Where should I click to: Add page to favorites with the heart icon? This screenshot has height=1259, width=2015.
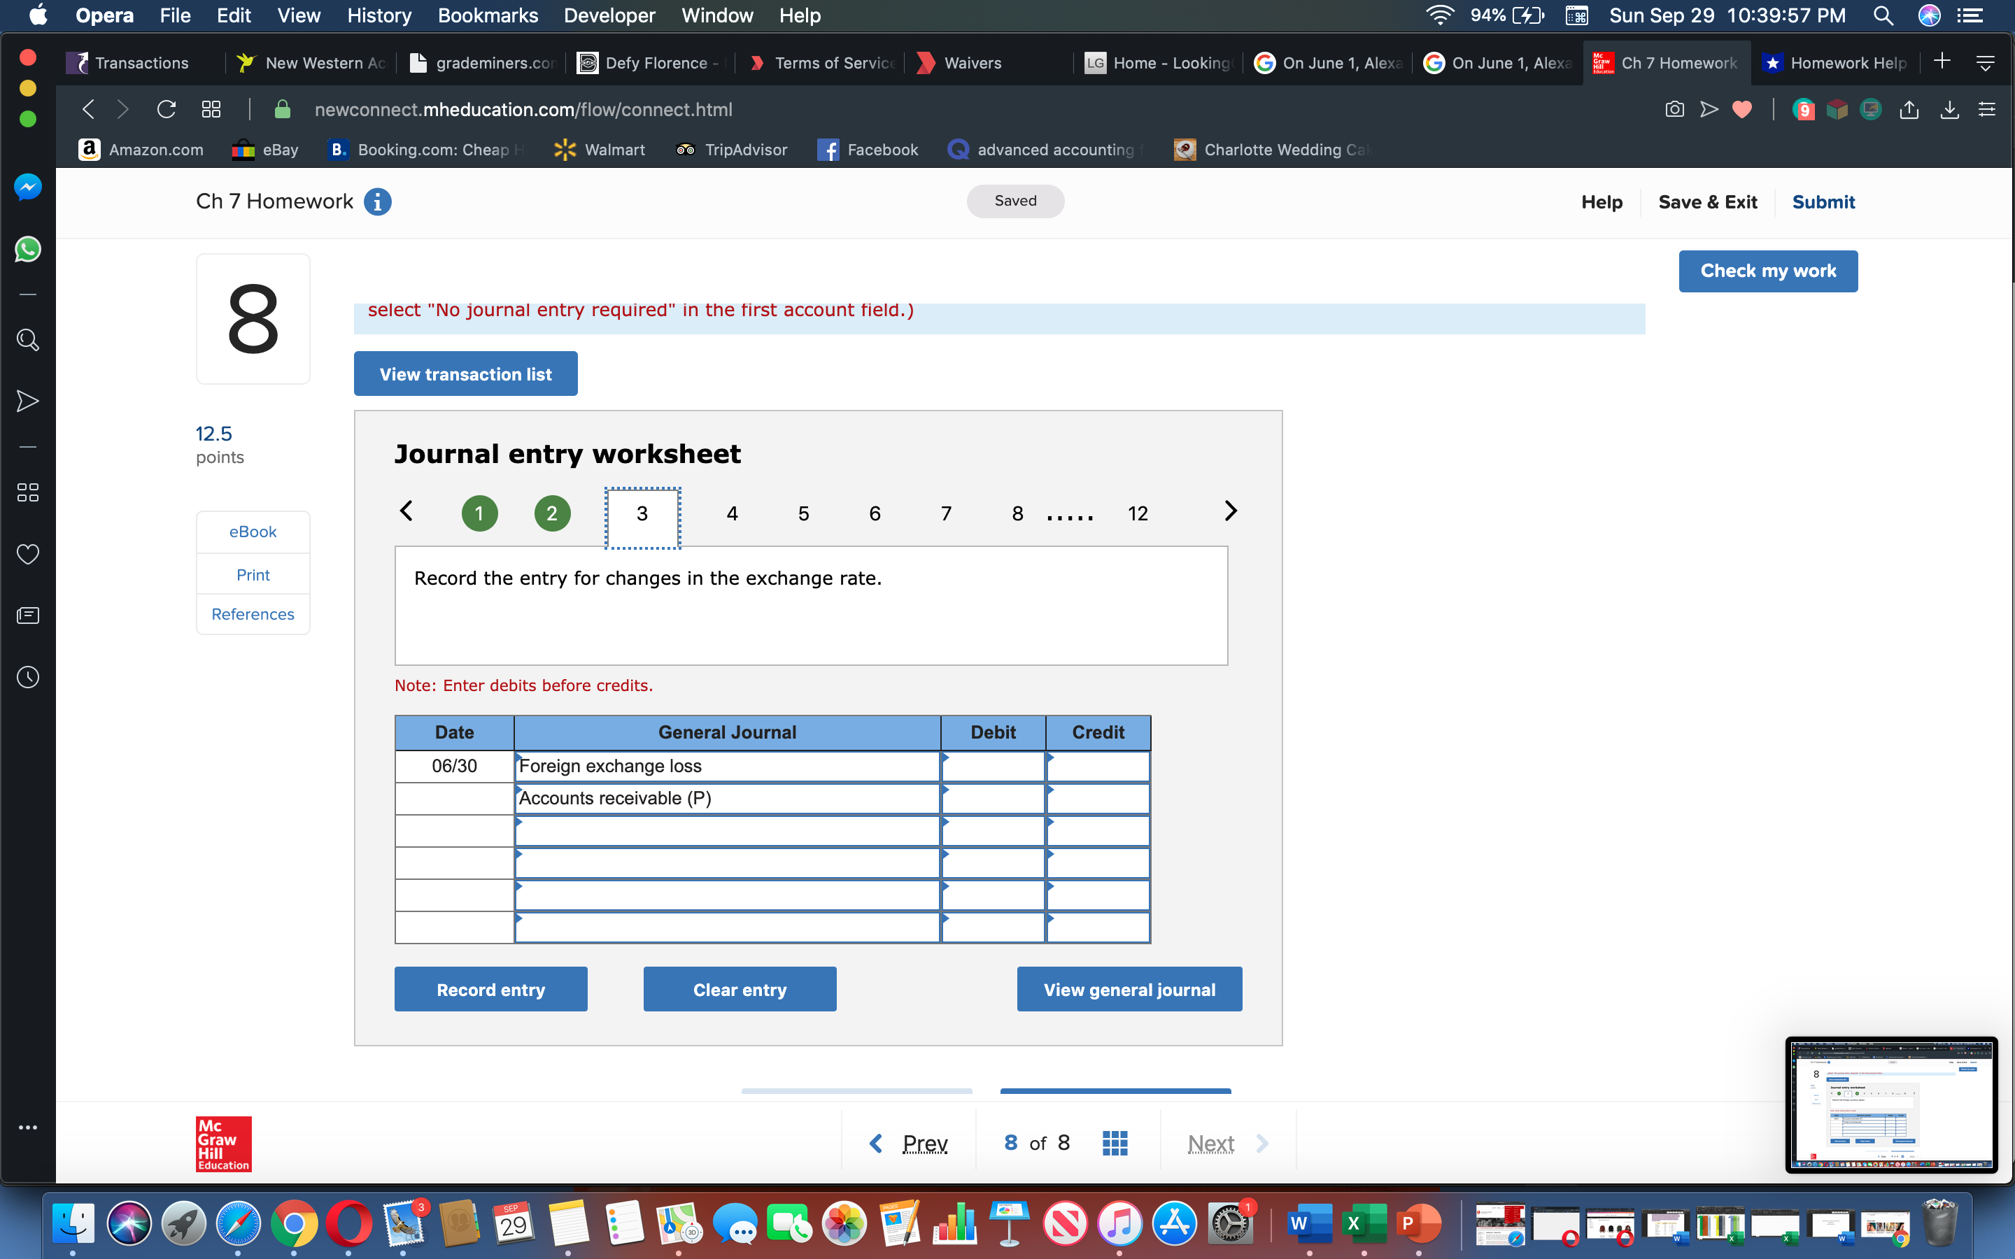[1743, 109]
